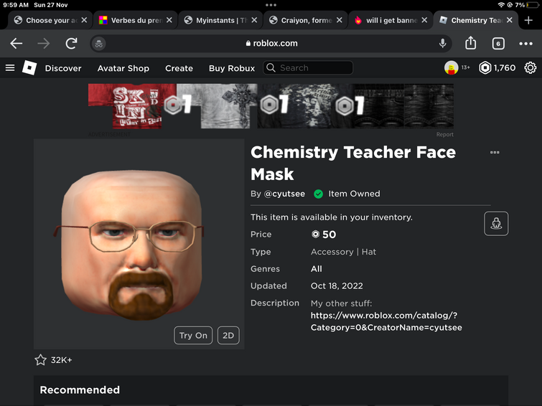Close the 'will i get banne' tab
Screen dimensions: 542x406
coord(424,20)
